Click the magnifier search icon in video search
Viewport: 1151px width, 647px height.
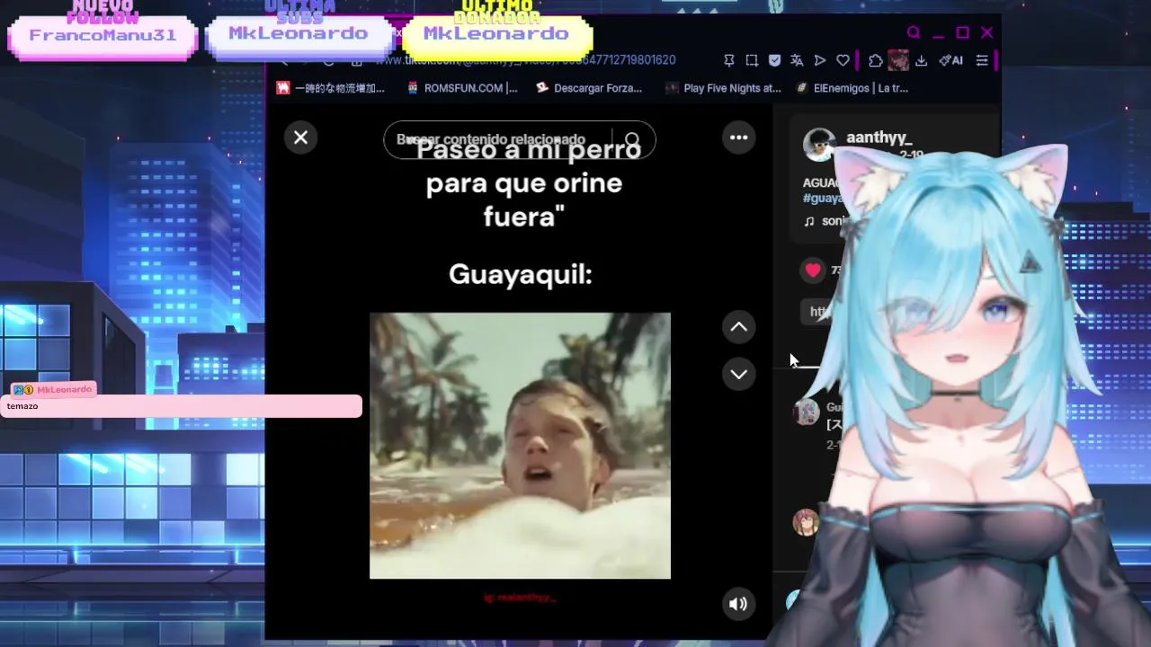632,140
